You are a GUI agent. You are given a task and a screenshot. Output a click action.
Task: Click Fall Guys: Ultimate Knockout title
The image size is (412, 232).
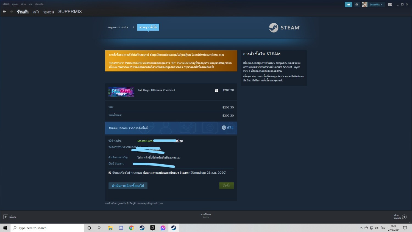[156, 90]
